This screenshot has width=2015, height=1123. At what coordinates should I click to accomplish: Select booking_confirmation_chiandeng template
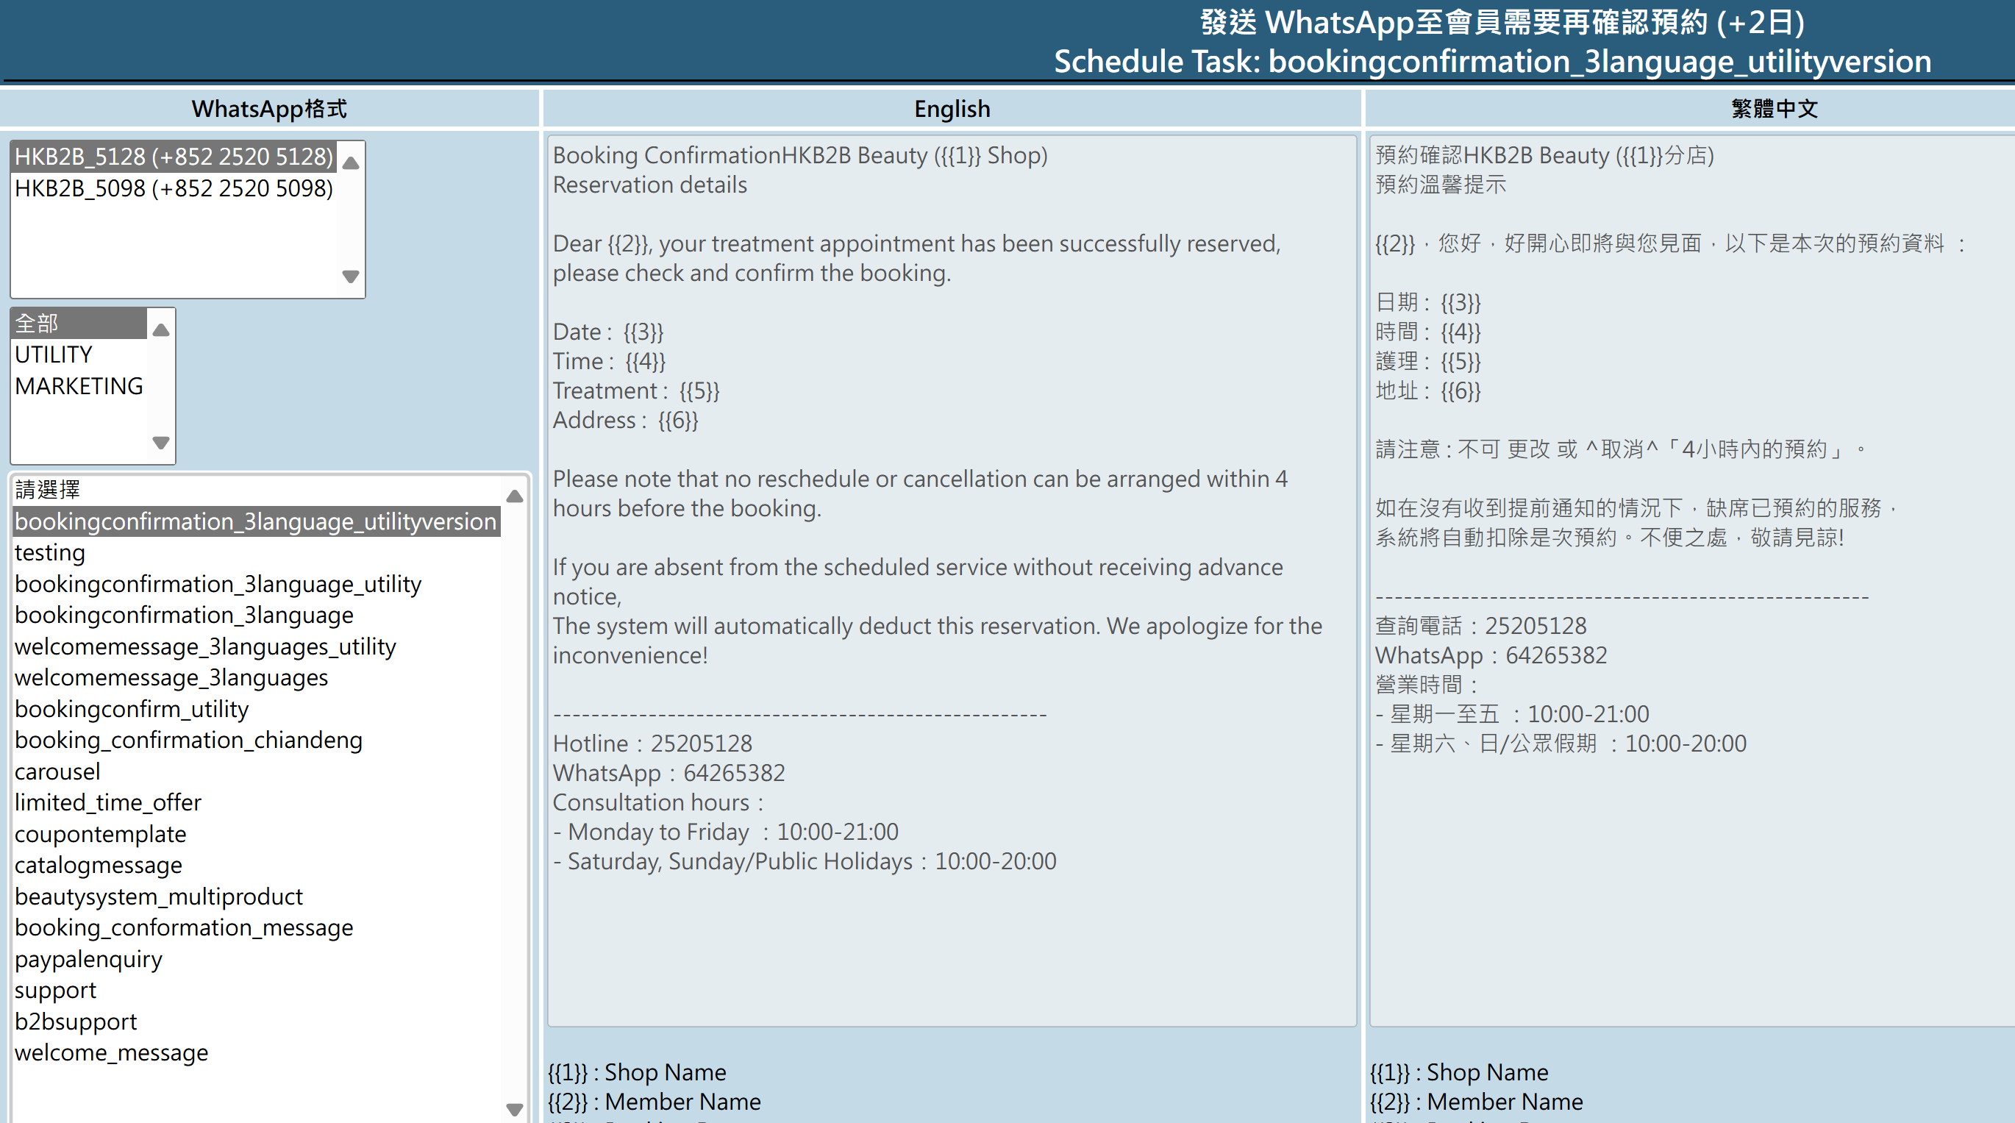point(257,740)
